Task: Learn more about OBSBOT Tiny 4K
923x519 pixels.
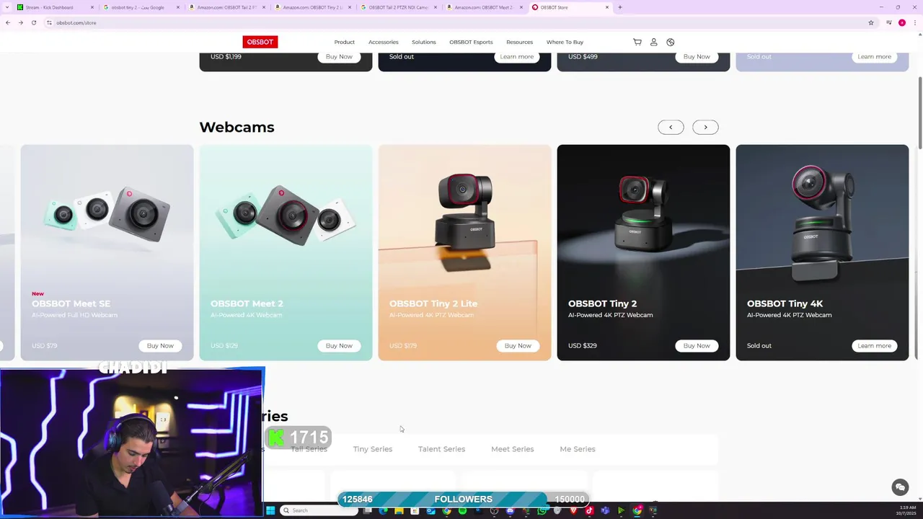Action: tap(874, 345)
